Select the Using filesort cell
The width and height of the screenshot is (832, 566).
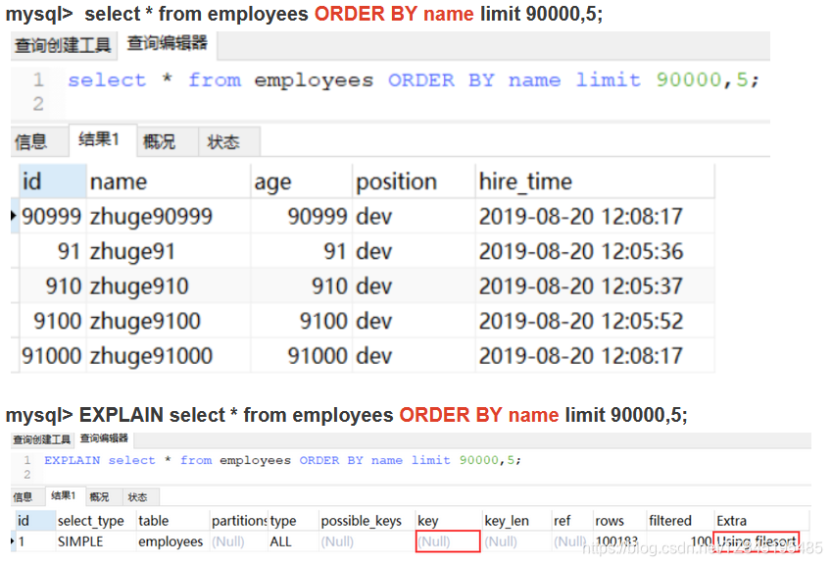pos(757,541)
